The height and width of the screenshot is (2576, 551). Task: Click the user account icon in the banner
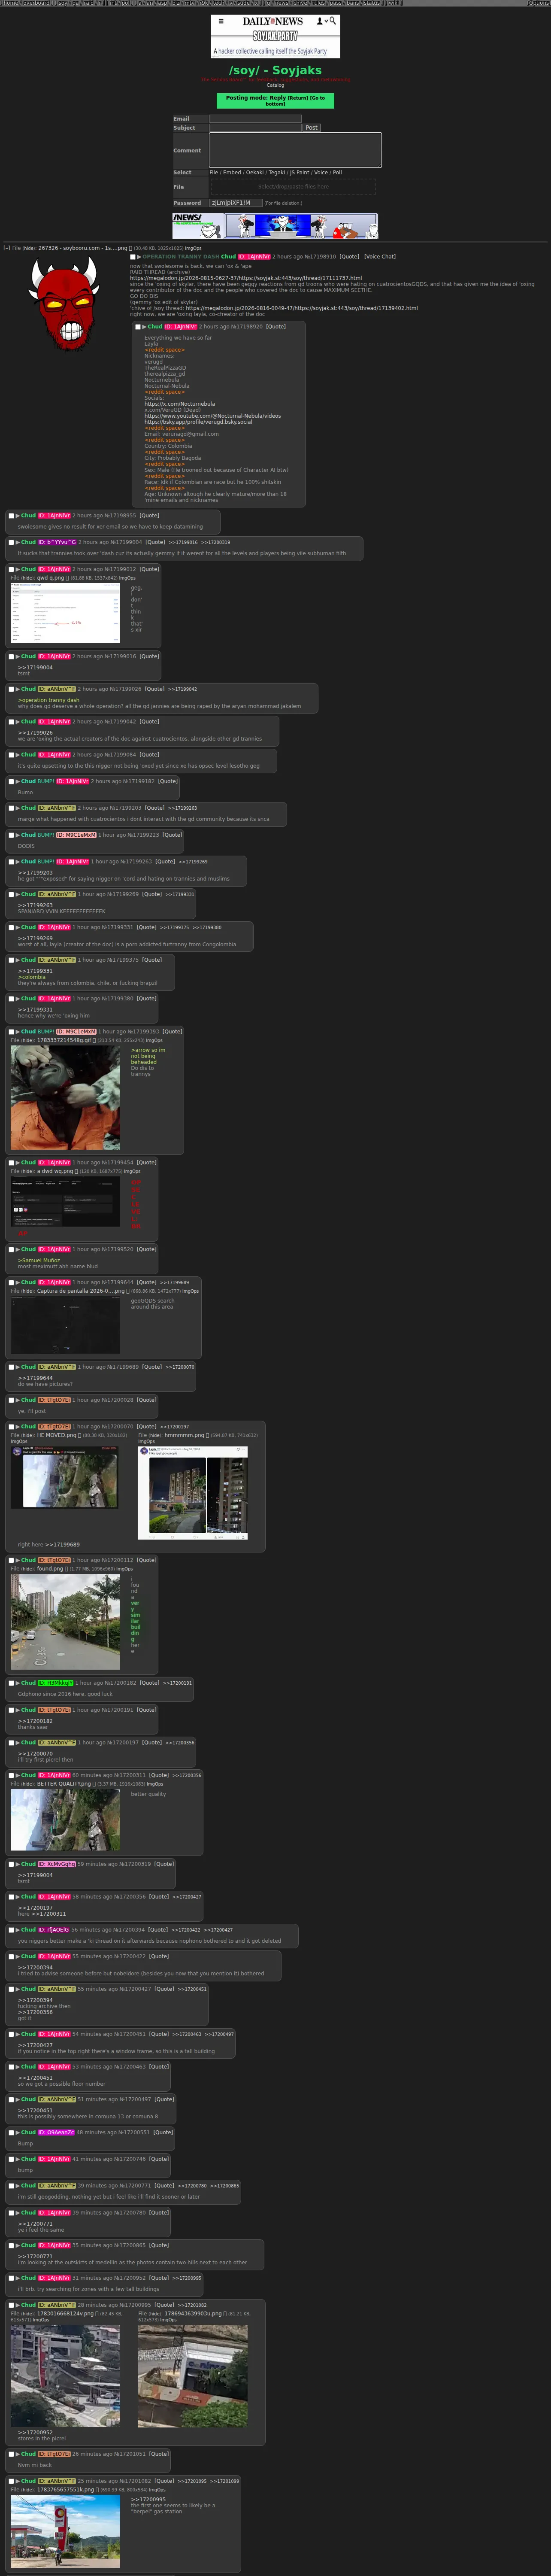320,21
